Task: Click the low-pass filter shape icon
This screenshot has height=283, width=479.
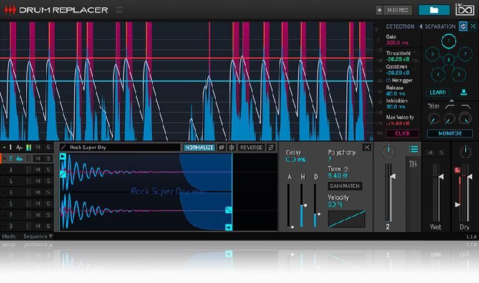Action: [x=465, y=106]
